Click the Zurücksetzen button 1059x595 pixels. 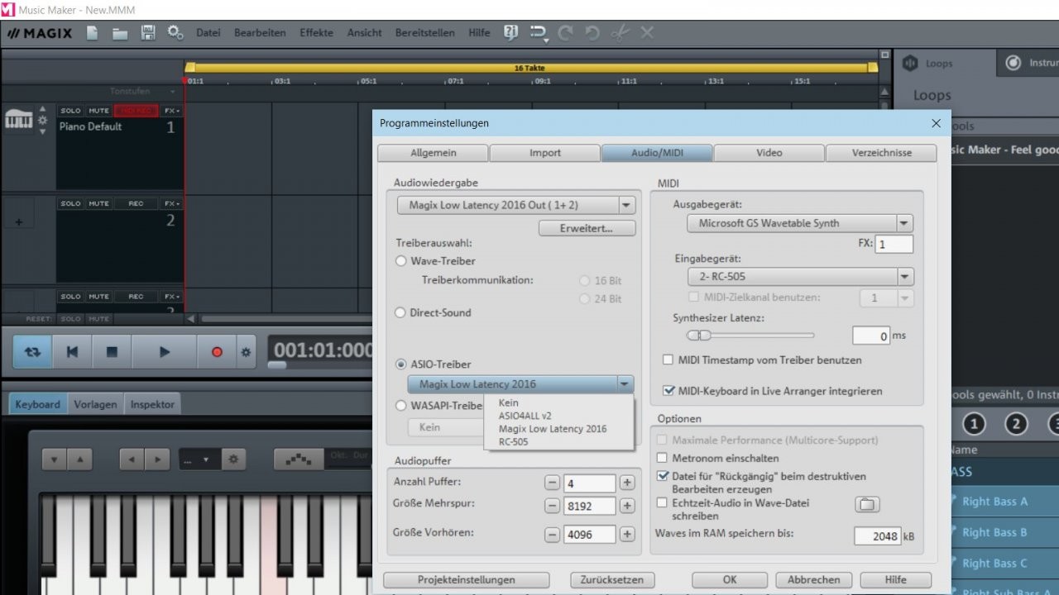click(x=613, y=580)
